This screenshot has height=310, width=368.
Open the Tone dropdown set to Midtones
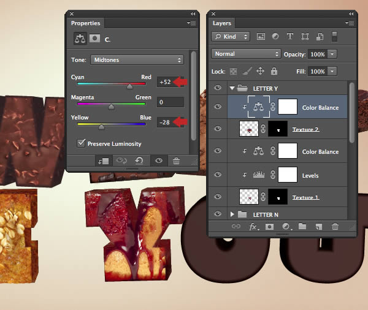tap(137, 60)
